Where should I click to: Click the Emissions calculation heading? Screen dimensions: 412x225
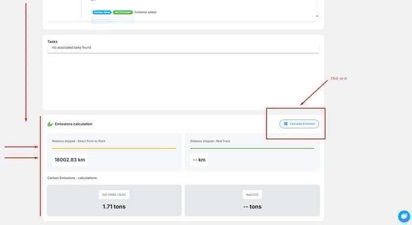[x=74, y=124]
